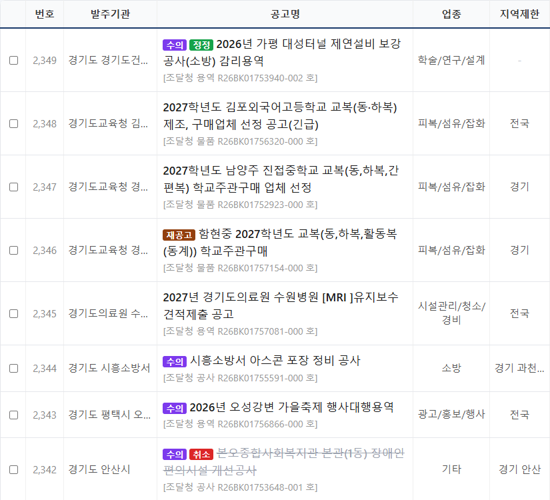Click row number 2,345
Image resolution: width=550 pixels, height=500 pixels.
[x=45, y=314]
